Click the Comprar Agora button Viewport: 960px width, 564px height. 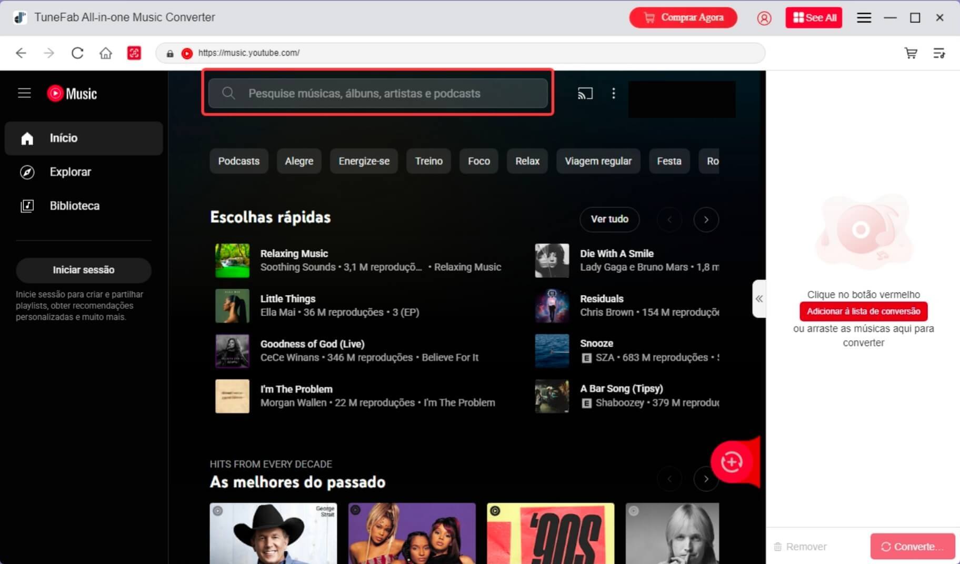coord(683,17)
